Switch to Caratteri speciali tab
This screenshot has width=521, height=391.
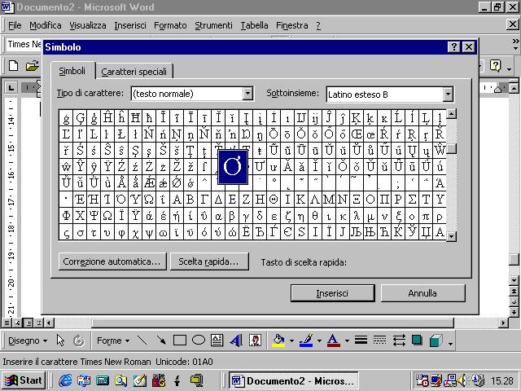point(134,72)
